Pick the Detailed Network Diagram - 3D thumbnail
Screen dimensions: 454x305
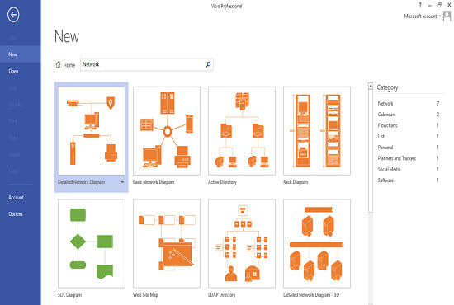[317, 243]
